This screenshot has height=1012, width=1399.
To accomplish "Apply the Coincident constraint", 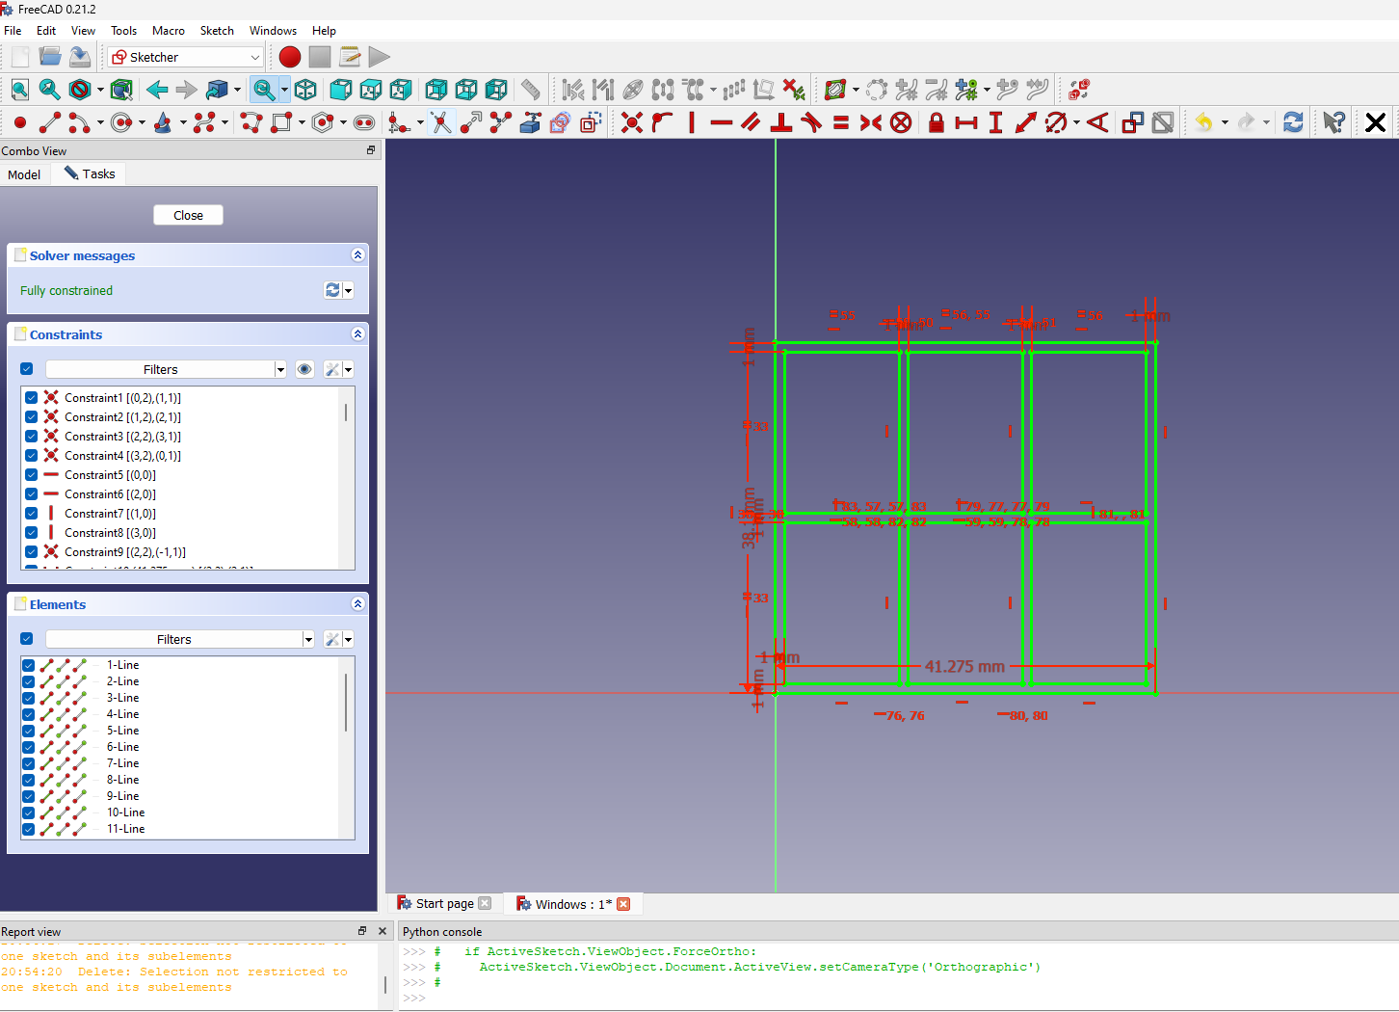I will [x=632, y=122].
